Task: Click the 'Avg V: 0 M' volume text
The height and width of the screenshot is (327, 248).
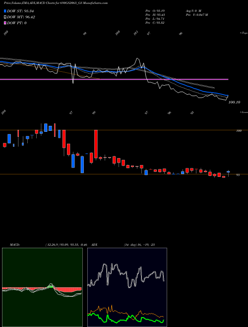Action: [193, 10]
